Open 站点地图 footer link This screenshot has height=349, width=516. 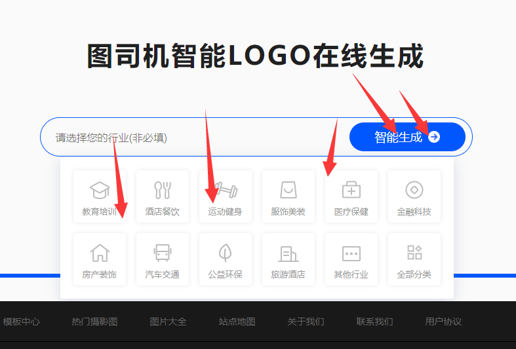[237, 321]
